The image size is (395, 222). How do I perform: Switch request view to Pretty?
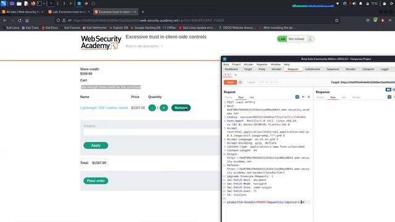tap(228, 97)
